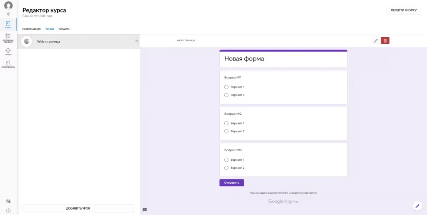Delete the lesson with red trash button
Screen dimensions: 427x215
[385, 40]
